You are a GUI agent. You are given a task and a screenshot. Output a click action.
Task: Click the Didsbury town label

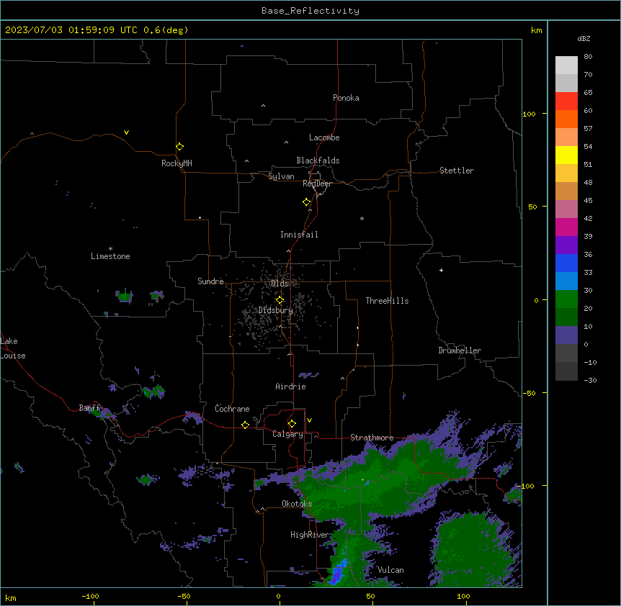point(275,310)
